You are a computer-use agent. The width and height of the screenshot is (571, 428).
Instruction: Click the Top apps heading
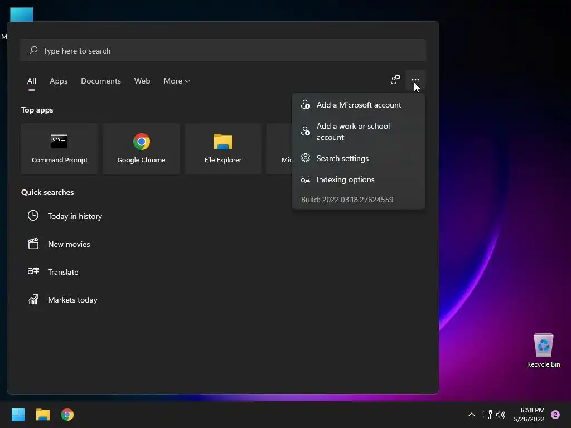point(37,110)
